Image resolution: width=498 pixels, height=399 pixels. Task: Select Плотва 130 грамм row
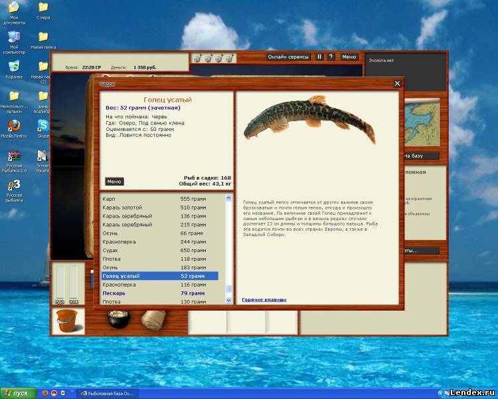point(160,301)
